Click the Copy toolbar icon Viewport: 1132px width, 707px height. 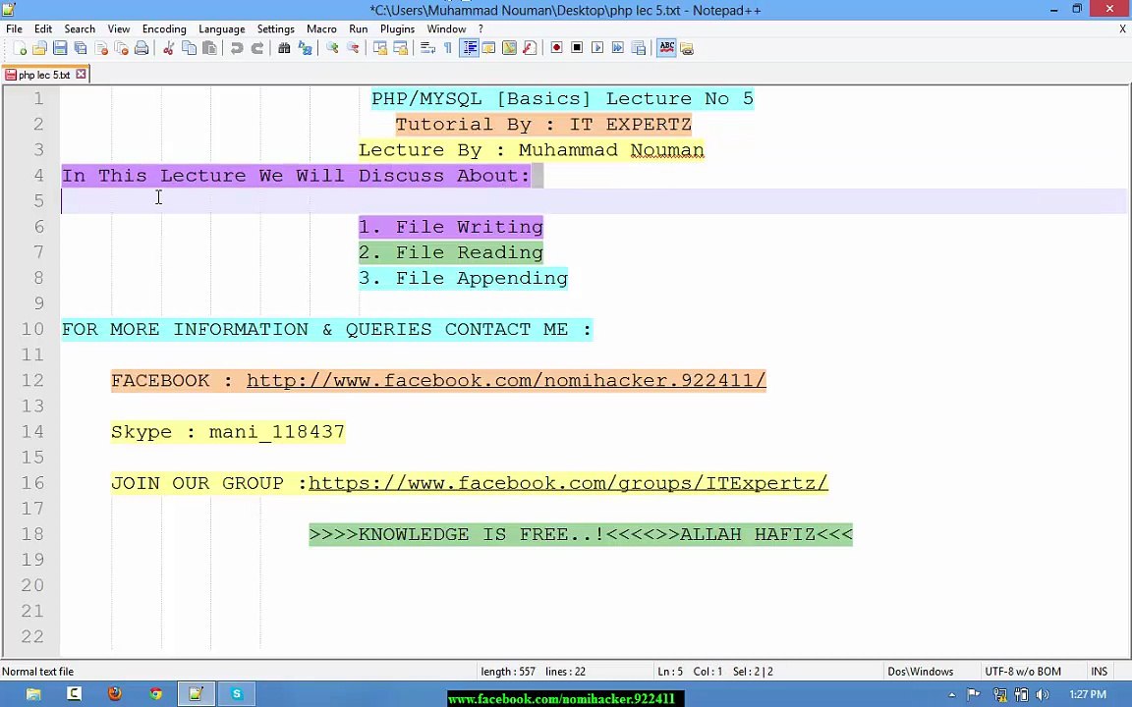click(189, 48)
